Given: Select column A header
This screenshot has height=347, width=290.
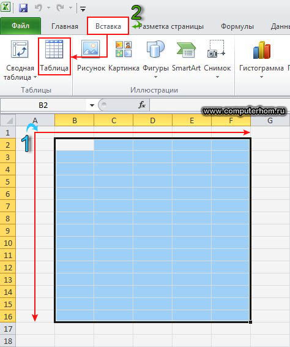Looking at the screenshot, I should 35,120.
